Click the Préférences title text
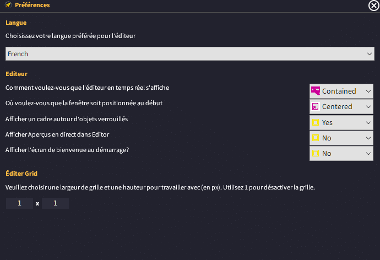Screen dimensions: 380x260 tap(32, 5)
